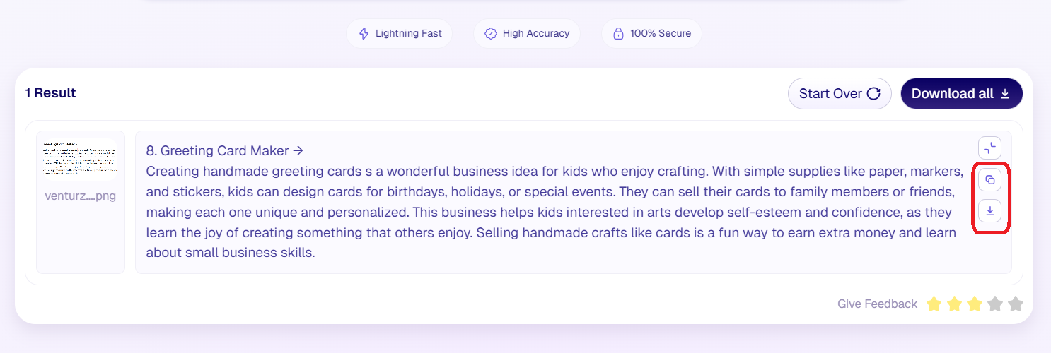Give a five-star feedback rating
Screen dimensions: 1051x353
(x=1016, y=304)
